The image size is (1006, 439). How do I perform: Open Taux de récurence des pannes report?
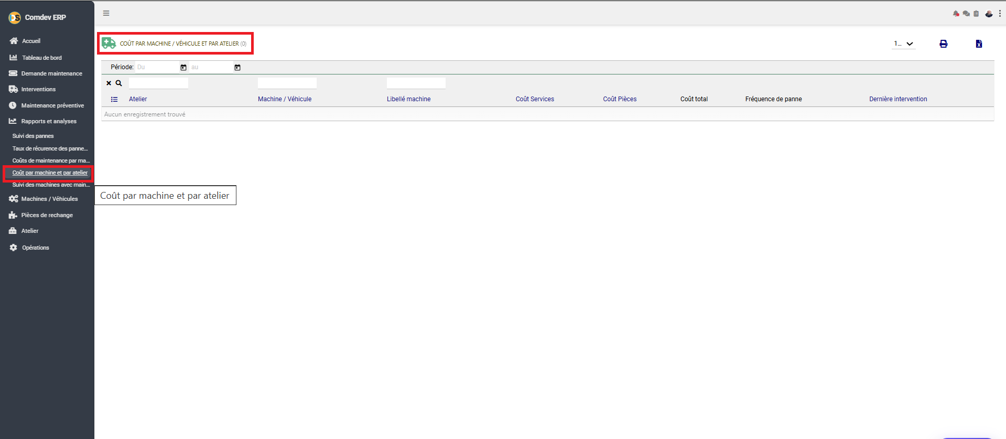click(50, 148)
